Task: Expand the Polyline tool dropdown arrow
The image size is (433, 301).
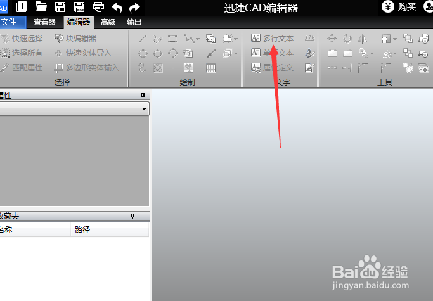Action: pyautogui.click(x=198, y=39)
